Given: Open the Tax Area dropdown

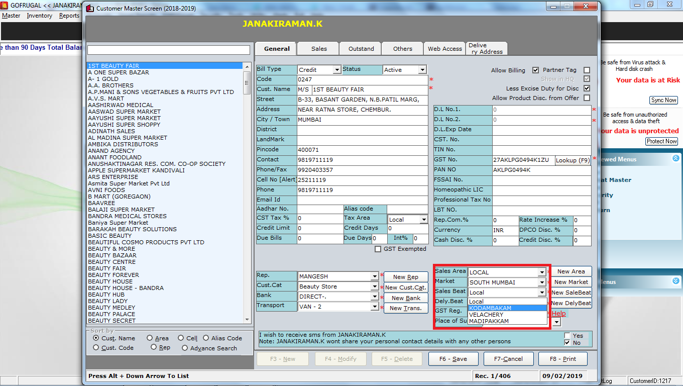Looking at the screenshot, I should [423, 220].
